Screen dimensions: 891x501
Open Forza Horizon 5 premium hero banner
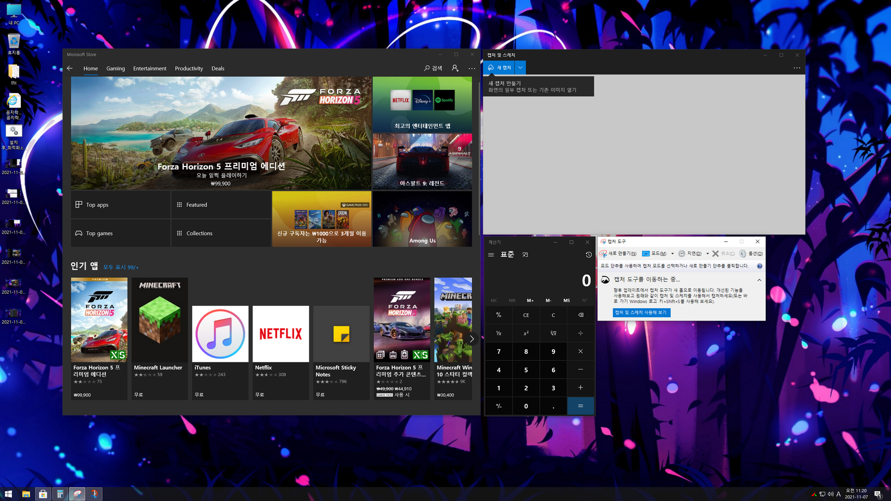tap(221, 133)
